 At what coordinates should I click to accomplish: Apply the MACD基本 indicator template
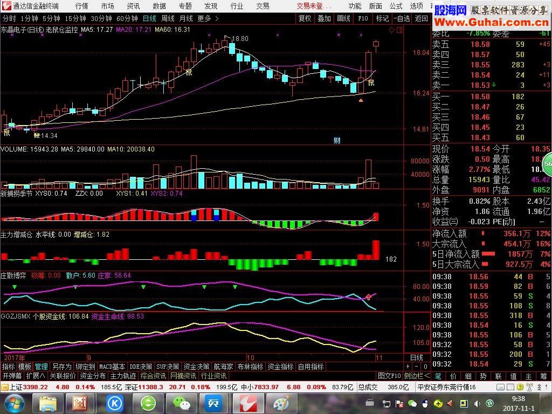click(112, 367)
